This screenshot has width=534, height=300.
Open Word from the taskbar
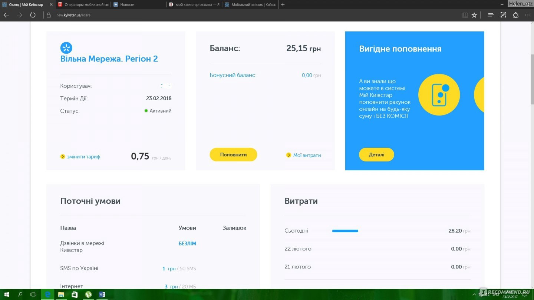point(102,294)
